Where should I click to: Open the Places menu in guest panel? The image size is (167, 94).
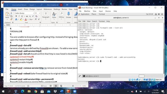94,14
